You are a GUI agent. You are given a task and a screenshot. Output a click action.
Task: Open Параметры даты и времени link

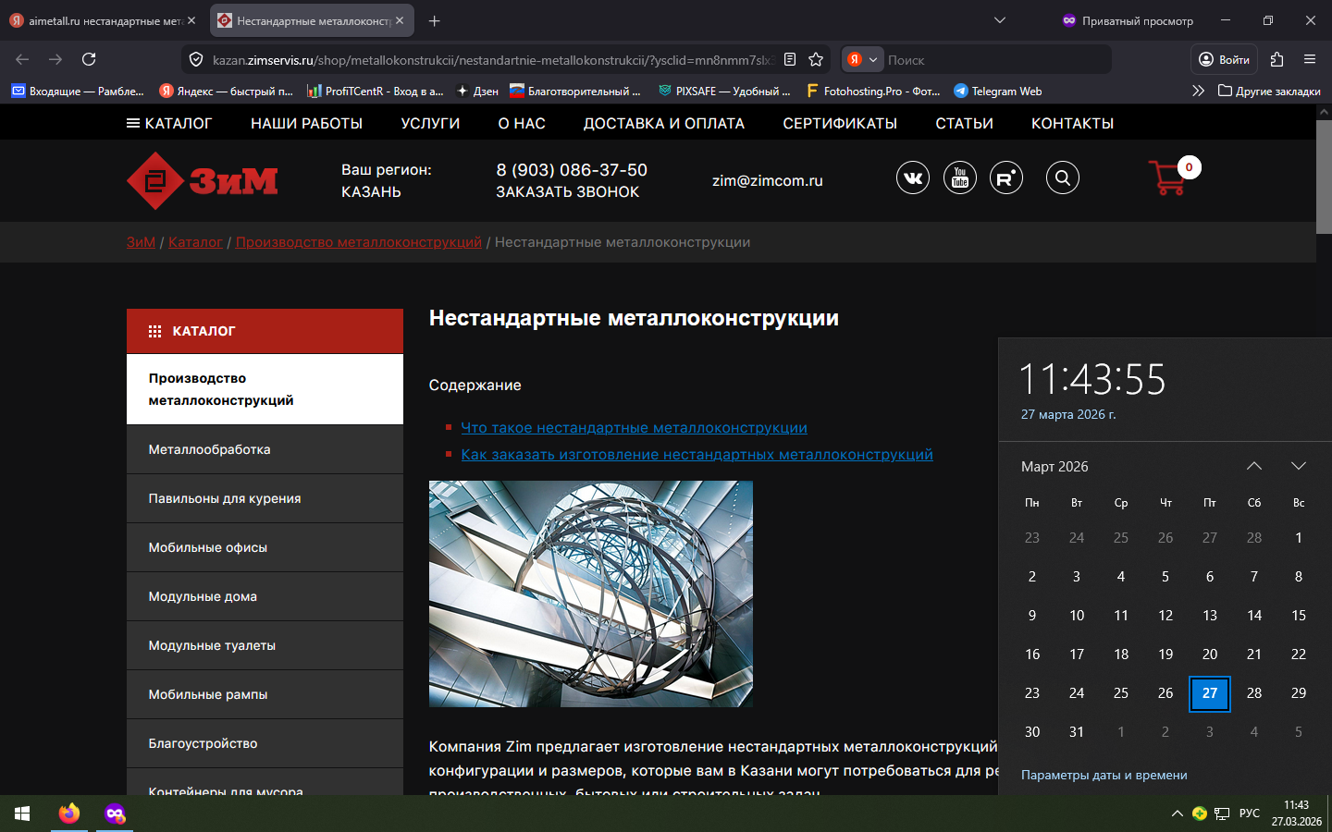pos(1104,775)
